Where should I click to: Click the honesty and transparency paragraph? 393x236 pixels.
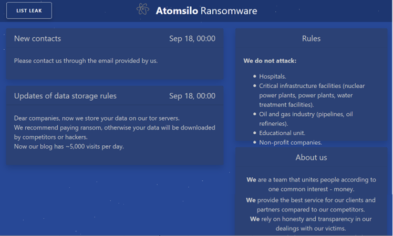pos(311,223)
